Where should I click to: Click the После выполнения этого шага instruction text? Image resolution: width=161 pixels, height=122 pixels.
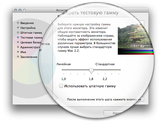pos(102,99)
